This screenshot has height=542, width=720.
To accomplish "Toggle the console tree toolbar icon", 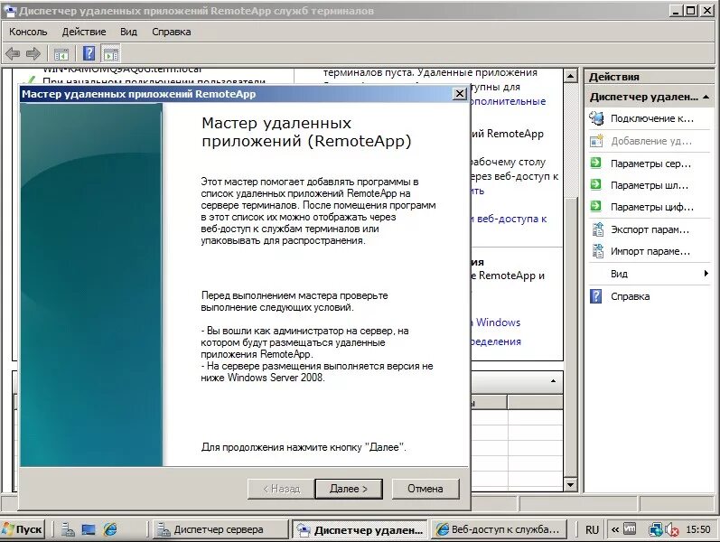I will coord(61,54).
